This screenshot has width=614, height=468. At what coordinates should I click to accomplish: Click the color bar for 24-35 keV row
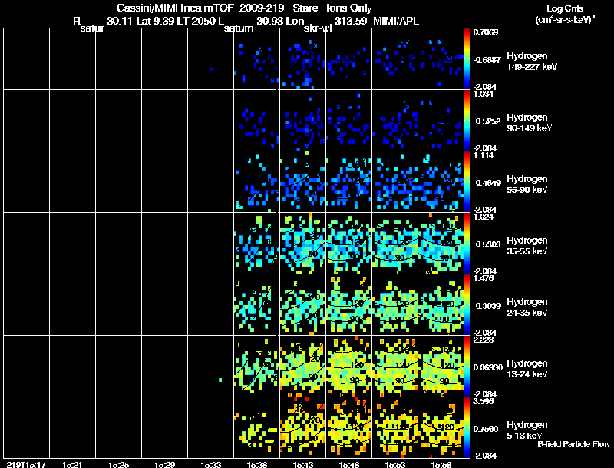coord(467,304)
